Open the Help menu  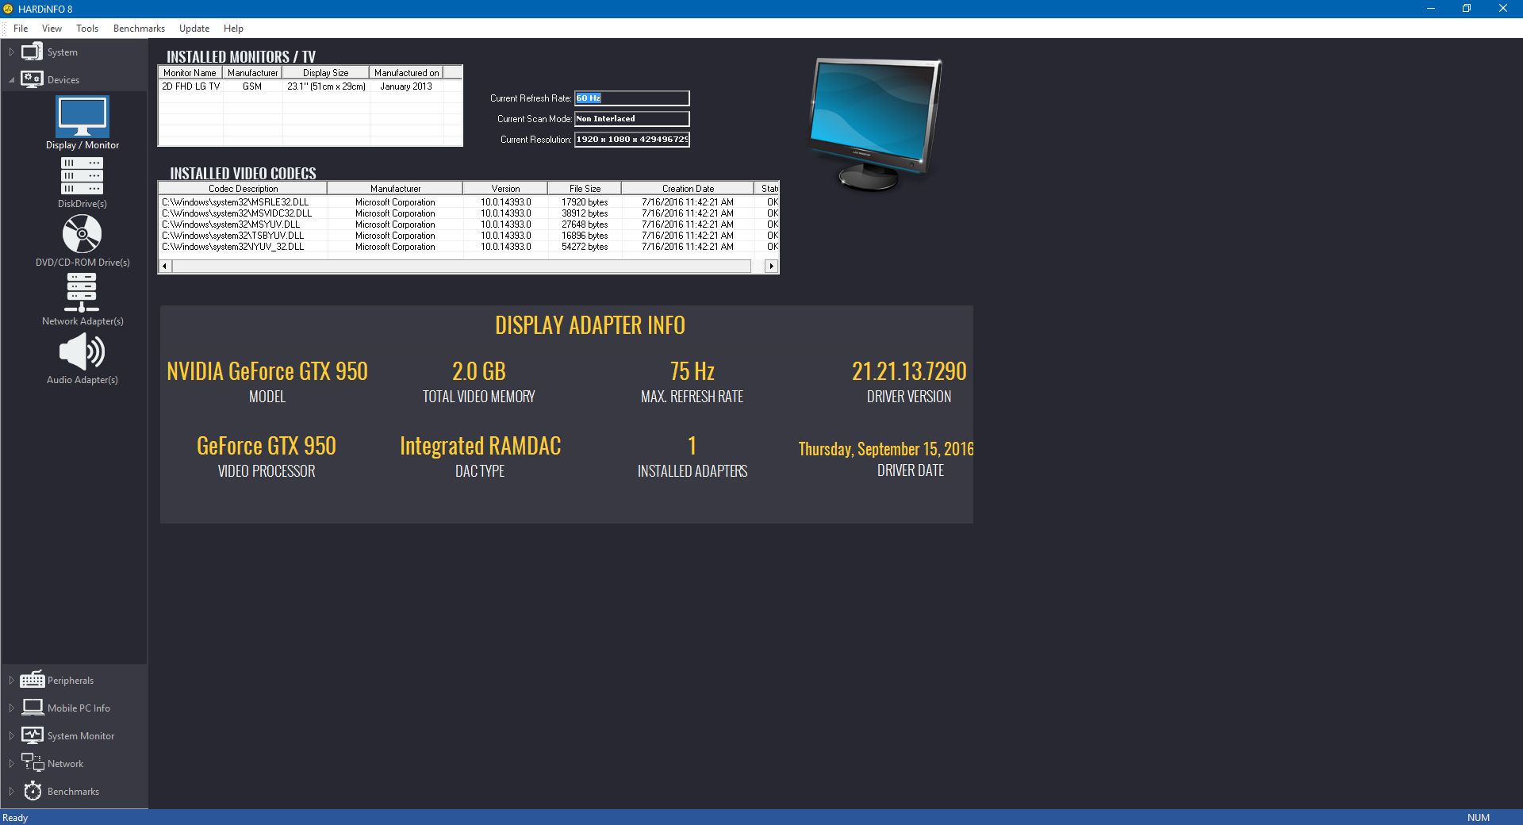click(x=233, y=29)
